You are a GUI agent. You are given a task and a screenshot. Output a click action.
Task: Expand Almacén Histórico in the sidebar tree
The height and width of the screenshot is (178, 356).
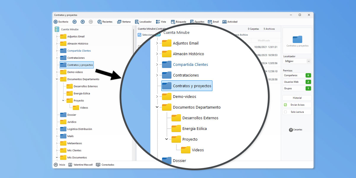pyautogui.click(x=57, y=44)
